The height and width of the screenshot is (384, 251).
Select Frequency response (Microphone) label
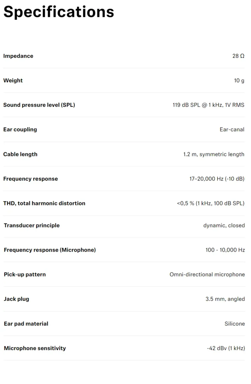pos(50,250)
